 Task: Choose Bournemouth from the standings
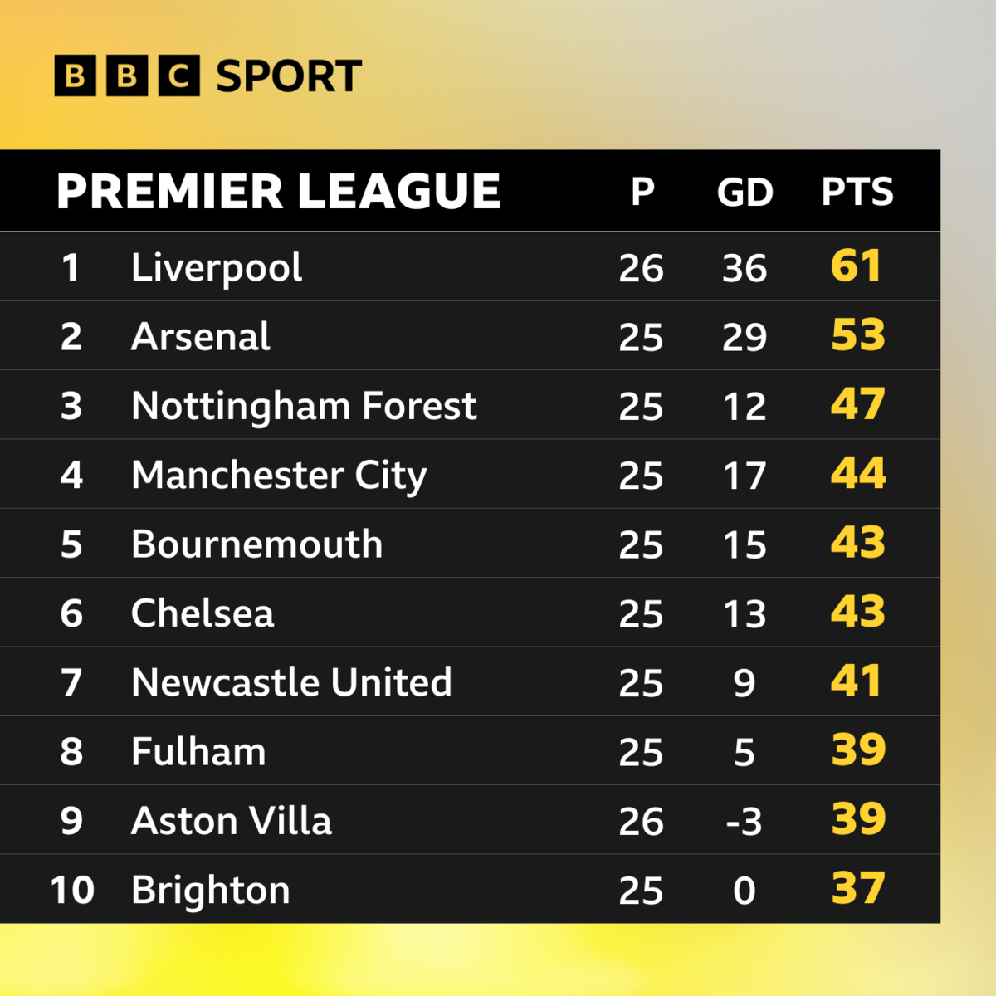[x=256, y=544]
